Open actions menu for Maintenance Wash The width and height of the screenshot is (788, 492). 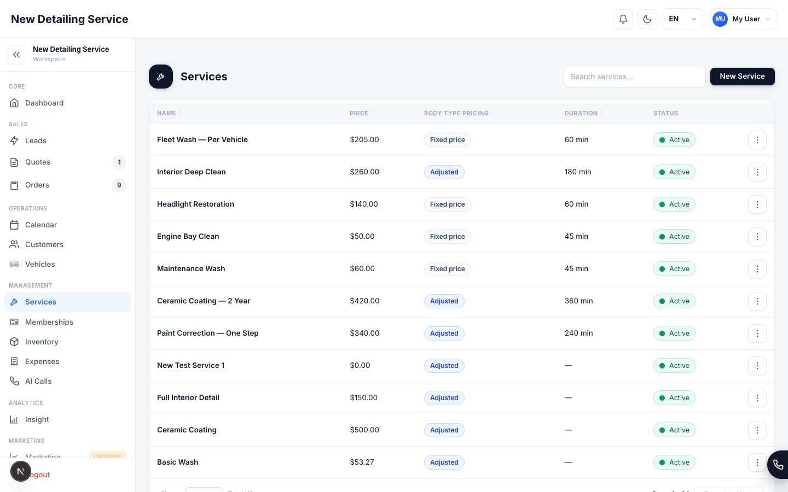pyautogui.click(x=757, y=269)
